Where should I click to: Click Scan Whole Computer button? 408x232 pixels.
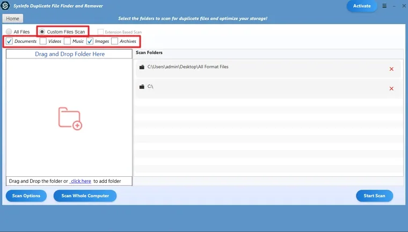[85, 196]
